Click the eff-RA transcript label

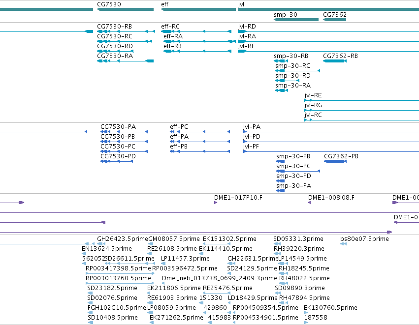click(x=173, y=36)
